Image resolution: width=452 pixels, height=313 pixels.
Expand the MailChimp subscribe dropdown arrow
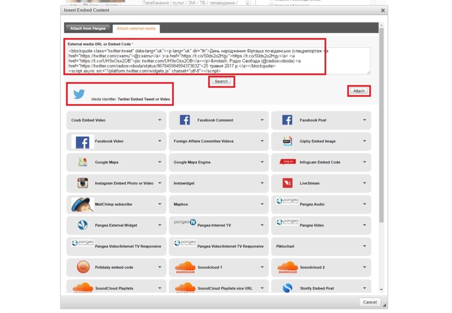[x=160, y=204]
